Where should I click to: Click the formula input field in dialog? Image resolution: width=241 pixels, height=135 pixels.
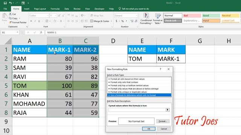point(137,110)
